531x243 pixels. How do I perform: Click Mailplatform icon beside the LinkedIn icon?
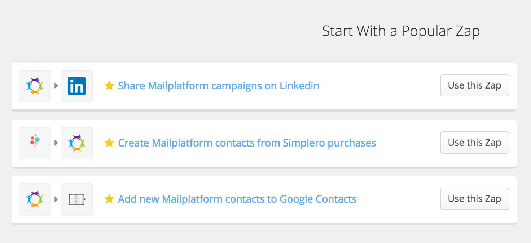35,86
